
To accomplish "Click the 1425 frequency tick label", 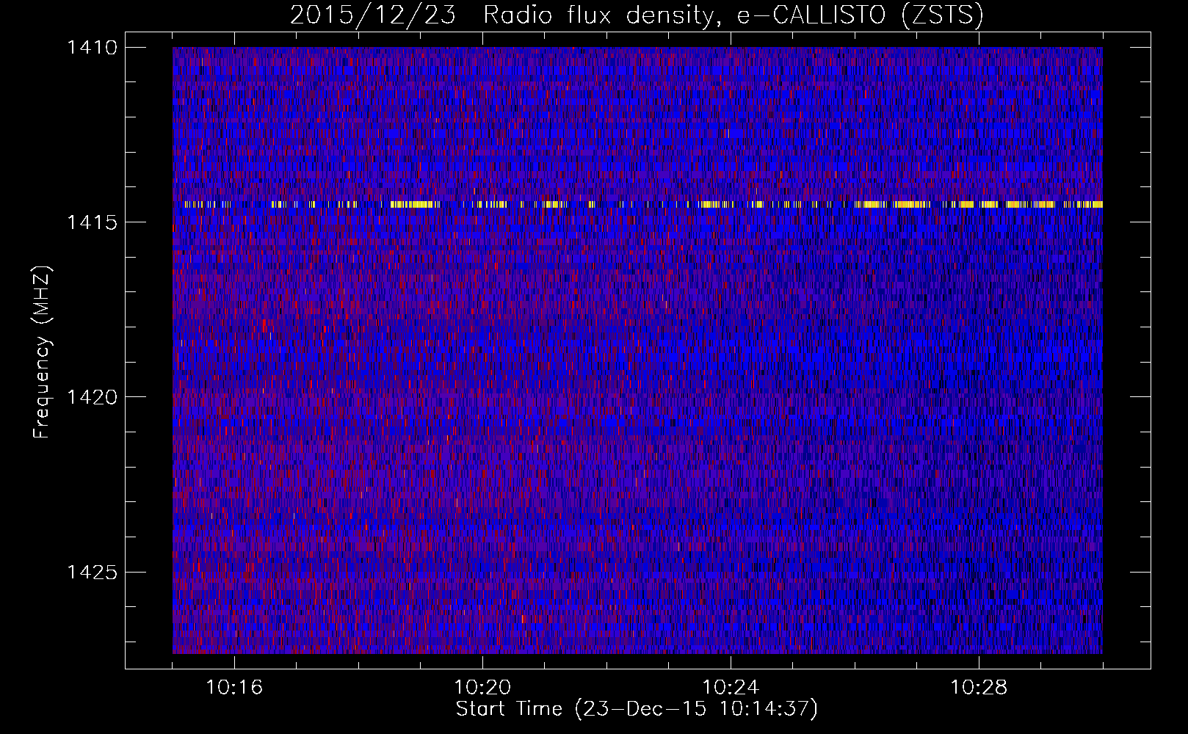I will (92, 572).
